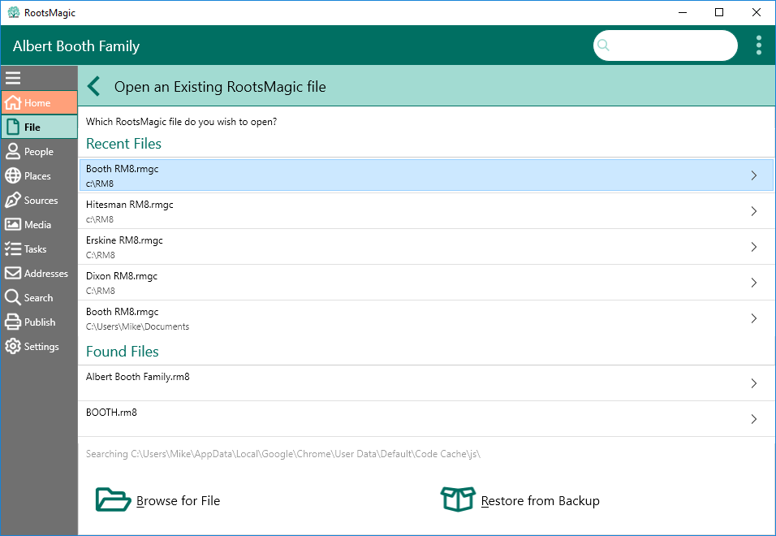The width and height of the screenshot is (776, 536).
Task: Click the chevron for Hitesman RM8.rmgc
Action: pos(754,211)
